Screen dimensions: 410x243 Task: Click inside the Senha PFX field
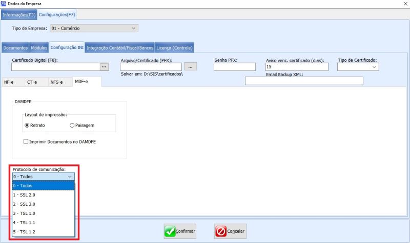(x=234, y=67)
